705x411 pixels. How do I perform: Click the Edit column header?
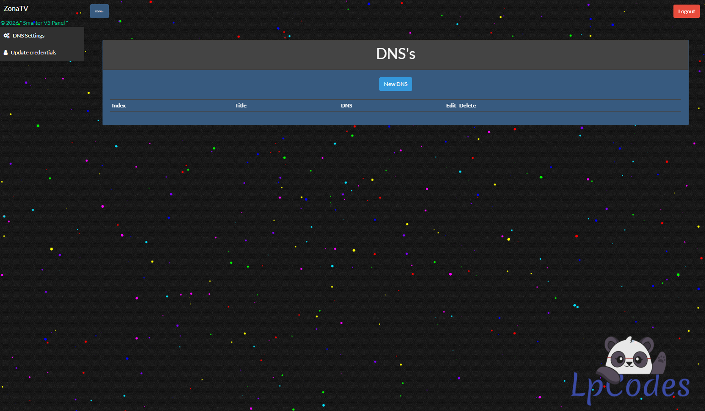451,106
